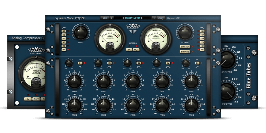Set meters to IN

click(129, 50)
